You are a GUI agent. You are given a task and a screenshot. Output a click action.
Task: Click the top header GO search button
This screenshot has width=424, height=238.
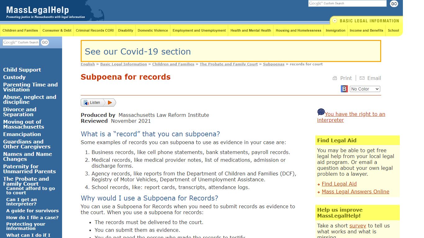click(x=394, y=4)
